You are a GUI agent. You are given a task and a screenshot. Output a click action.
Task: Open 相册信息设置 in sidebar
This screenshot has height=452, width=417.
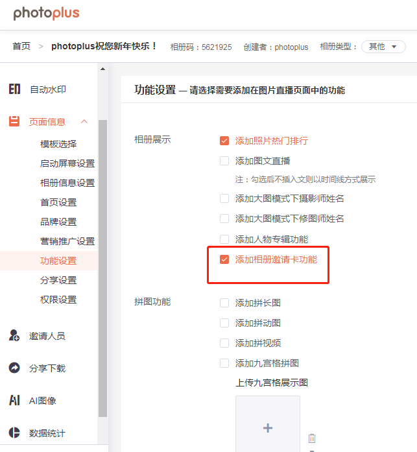pos(67,183)
